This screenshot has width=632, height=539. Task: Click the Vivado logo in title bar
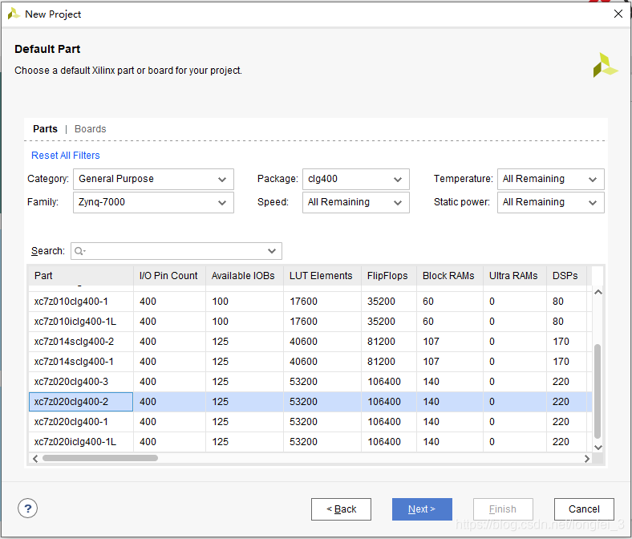(14, 14)
